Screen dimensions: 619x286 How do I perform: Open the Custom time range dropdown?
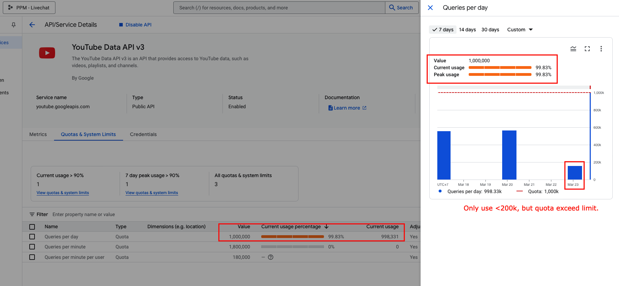pyautogui.click(x=520, y=30)
